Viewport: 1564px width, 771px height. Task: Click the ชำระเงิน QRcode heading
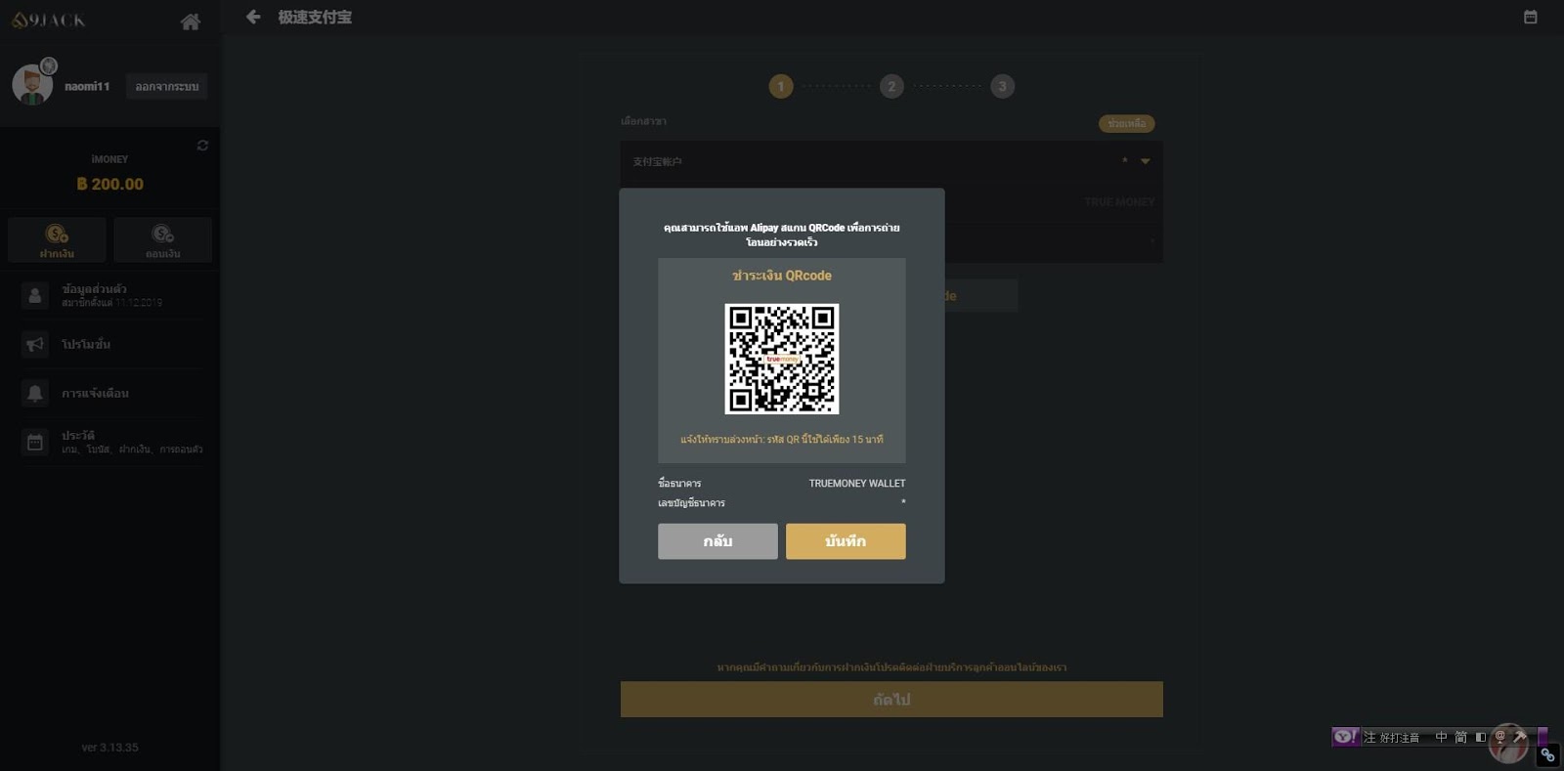click(x=782, y=276)
